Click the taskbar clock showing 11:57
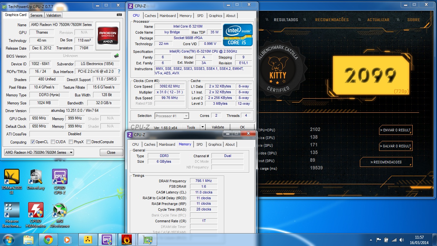Screen dimensions: 437x246 (419, 240)
